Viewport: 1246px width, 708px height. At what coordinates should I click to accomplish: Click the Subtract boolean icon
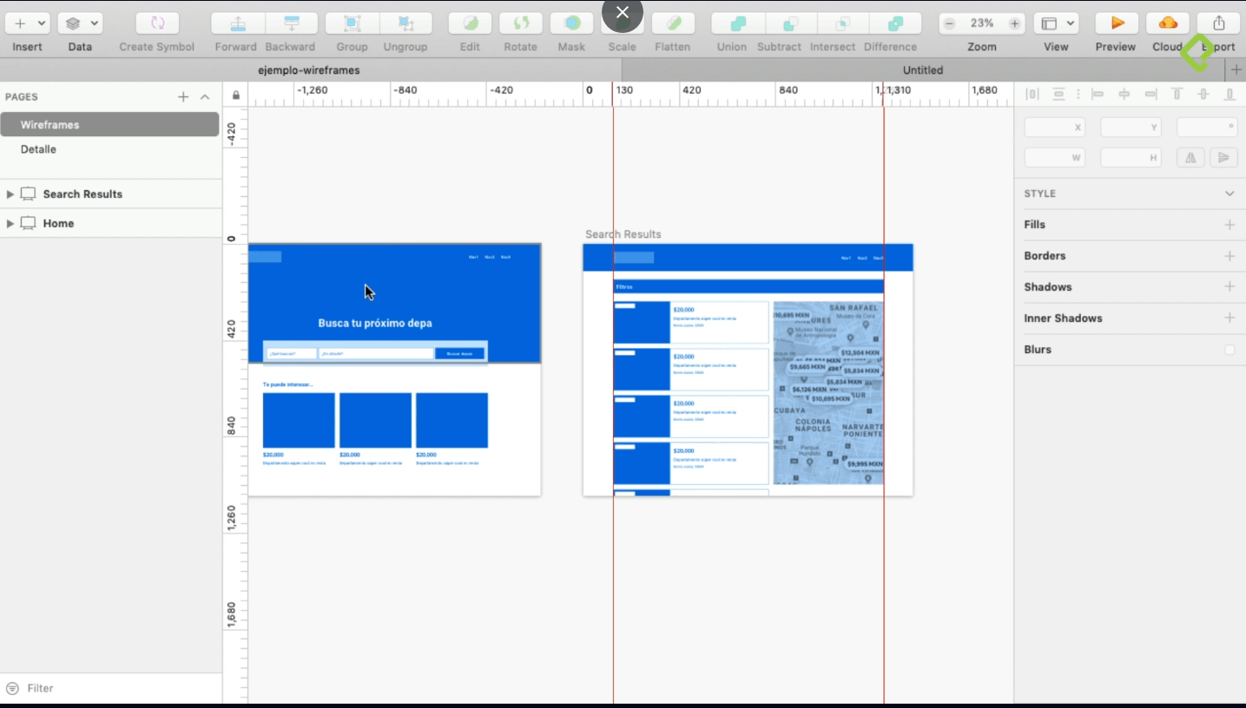[x=779, y=23]
